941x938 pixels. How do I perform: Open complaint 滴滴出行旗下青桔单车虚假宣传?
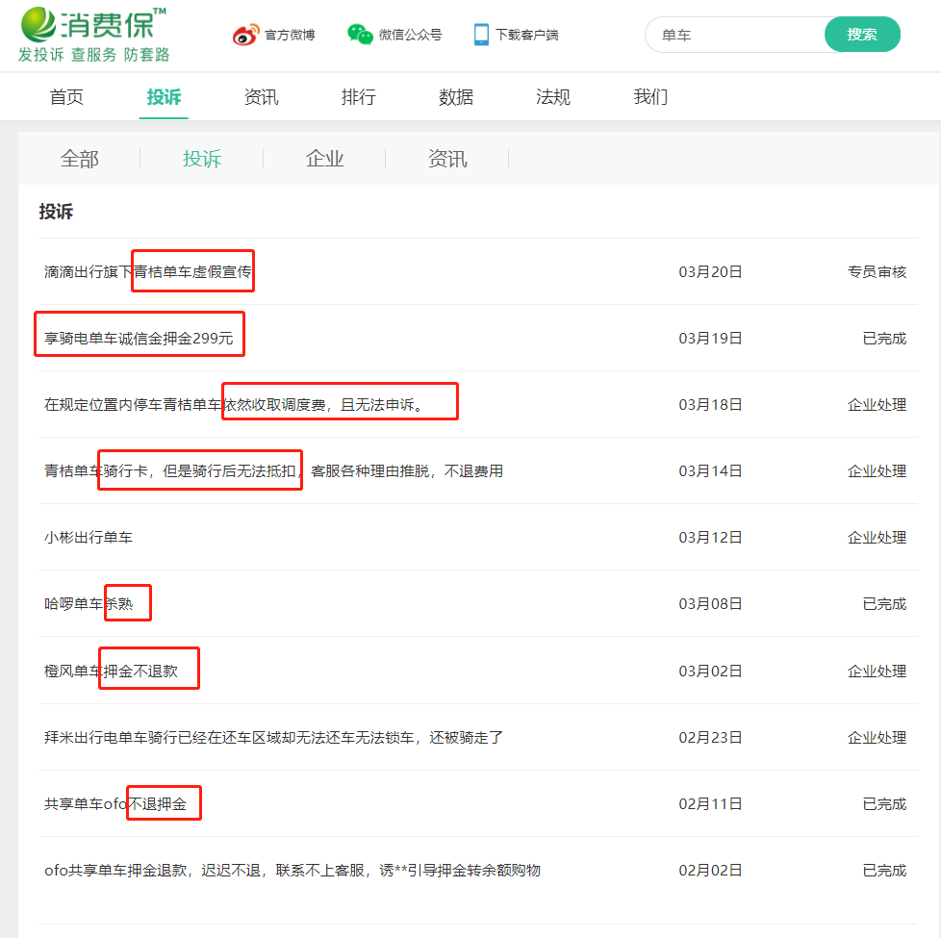tap(147, 272)
